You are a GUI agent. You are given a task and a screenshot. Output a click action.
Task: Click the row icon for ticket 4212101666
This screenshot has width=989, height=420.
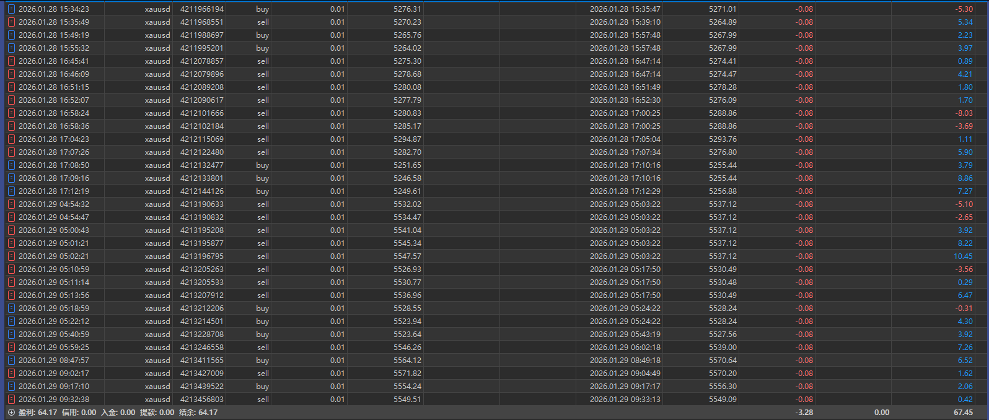coord(11,113)
